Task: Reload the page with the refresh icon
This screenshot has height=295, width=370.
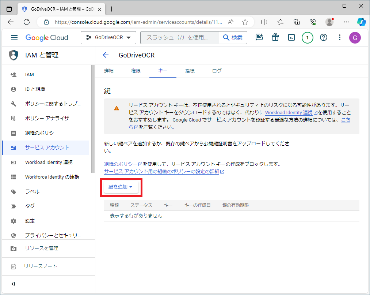Action: point(27,22)
